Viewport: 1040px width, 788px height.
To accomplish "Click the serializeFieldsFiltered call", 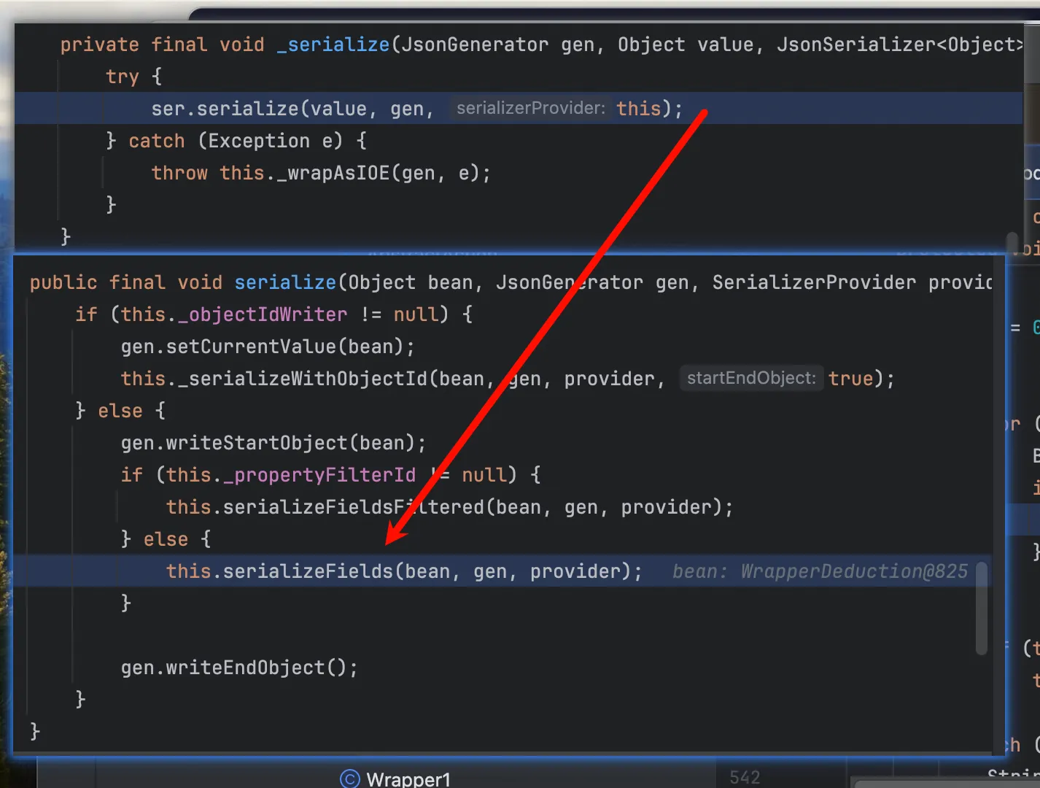I will click(x=354, y=507).
